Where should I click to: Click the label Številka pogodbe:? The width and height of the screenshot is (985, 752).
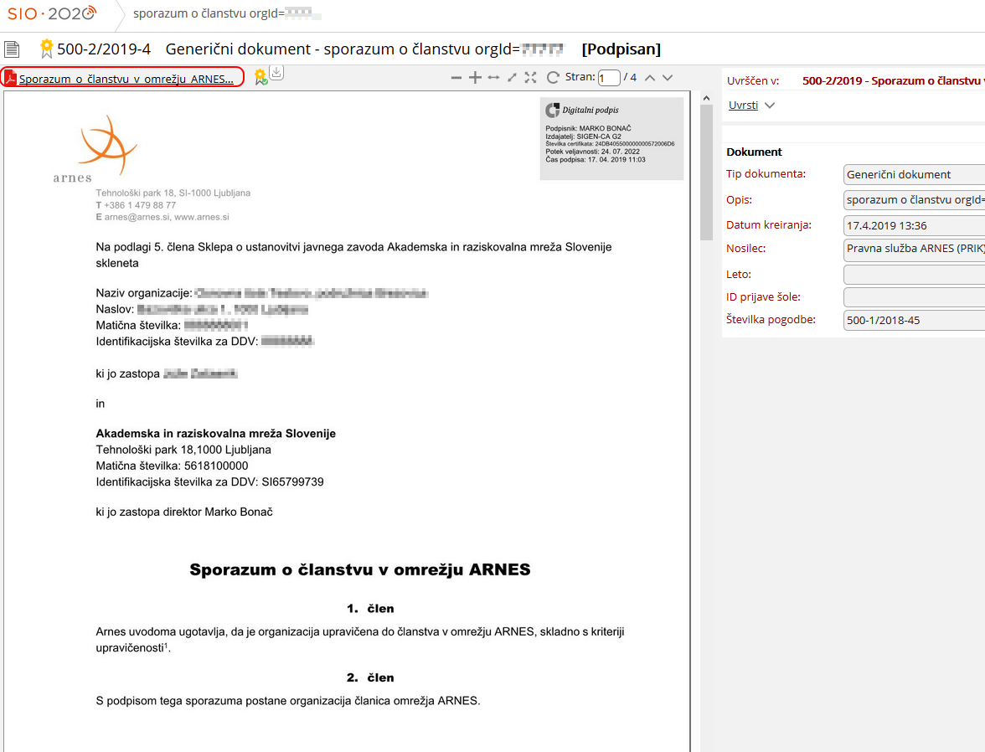(771, 320)
